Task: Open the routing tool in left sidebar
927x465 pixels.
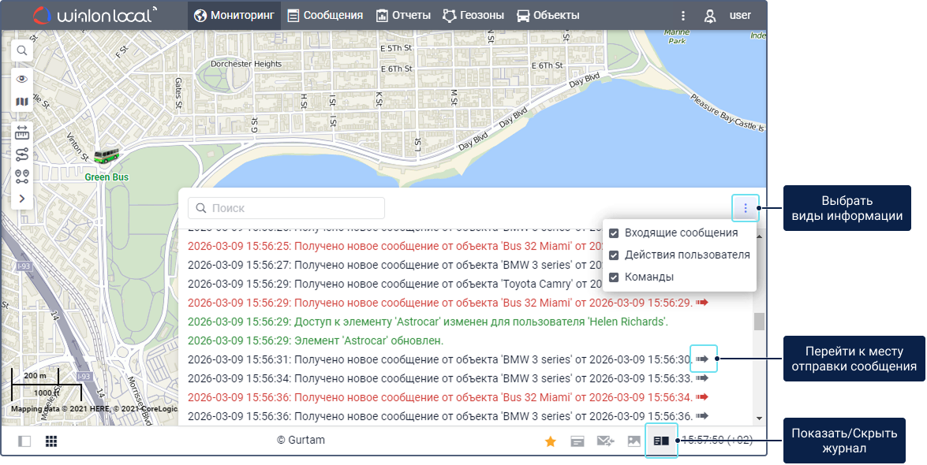Action: [22, 154]
